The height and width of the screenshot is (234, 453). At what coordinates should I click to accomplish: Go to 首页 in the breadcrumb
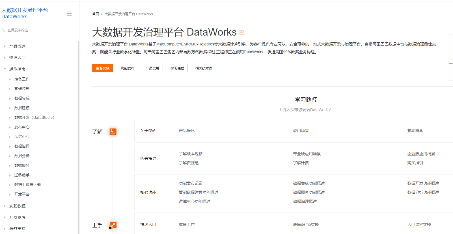coord(96,14)
